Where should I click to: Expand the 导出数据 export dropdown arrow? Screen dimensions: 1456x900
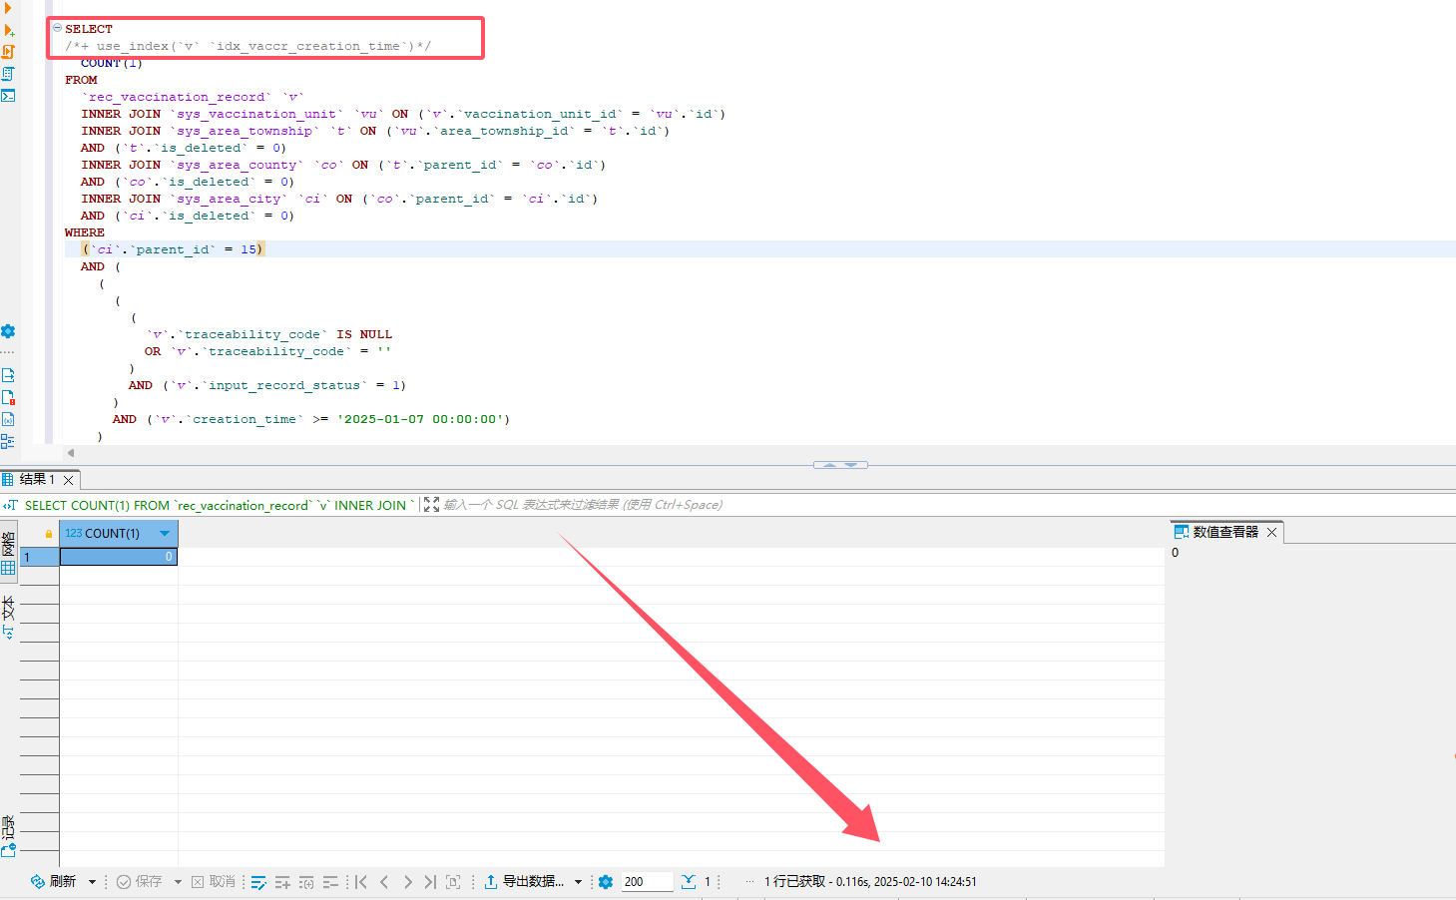point(578,882)
